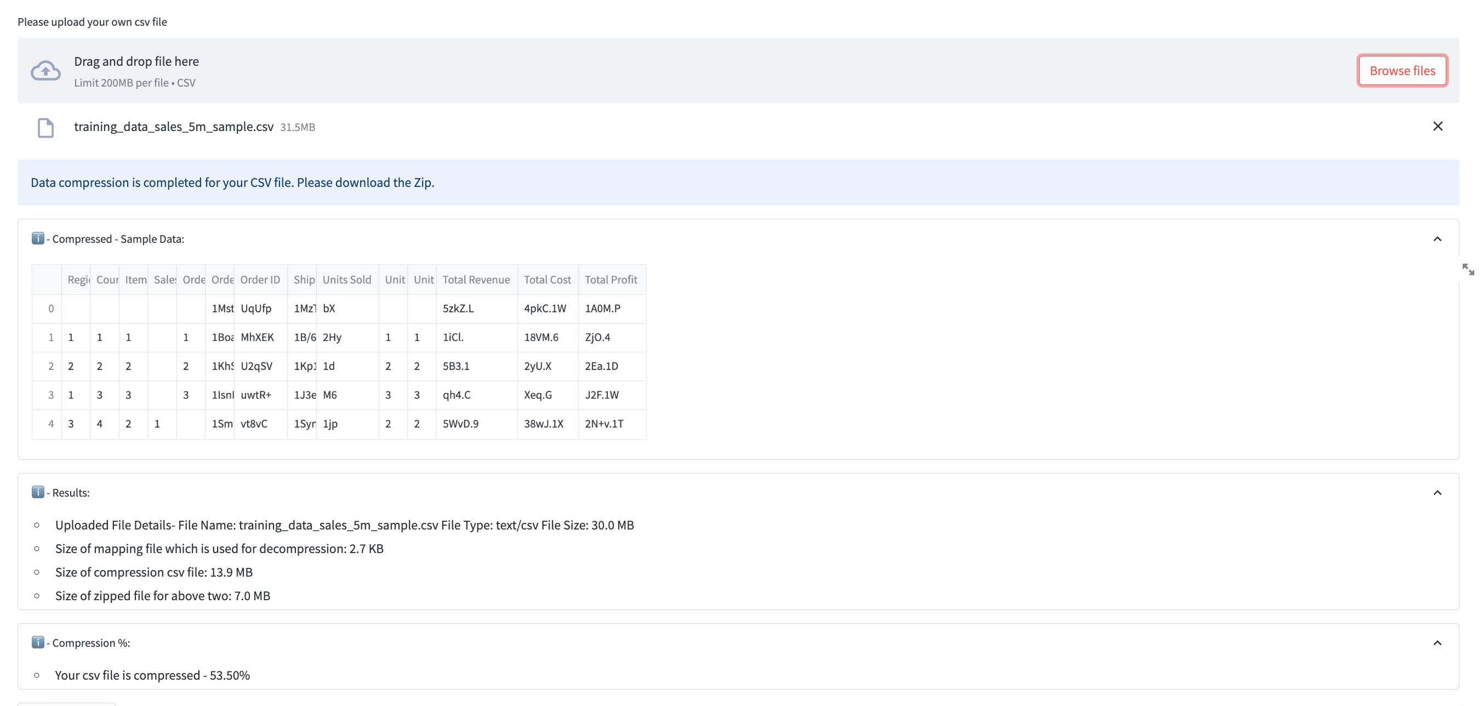The image size is (1483, 706).
Task: Click the info icon beside Compression %
Action: tap(38, 642)
